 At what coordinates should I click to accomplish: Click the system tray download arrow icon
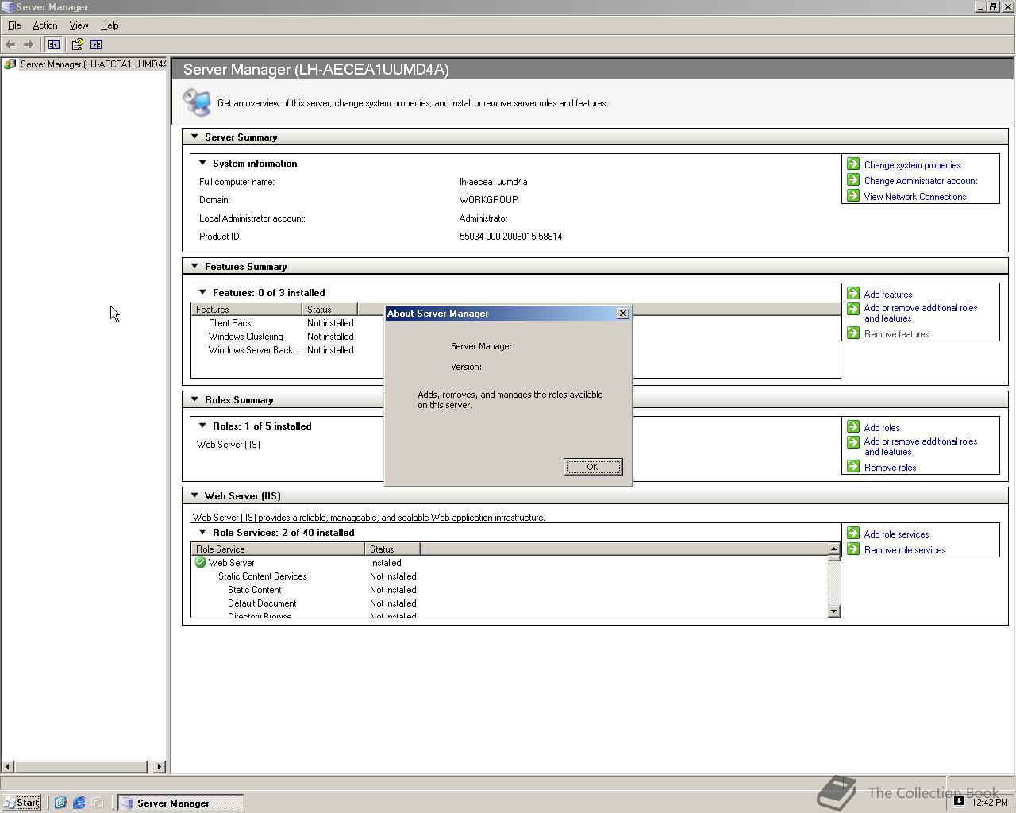[959, 801]
